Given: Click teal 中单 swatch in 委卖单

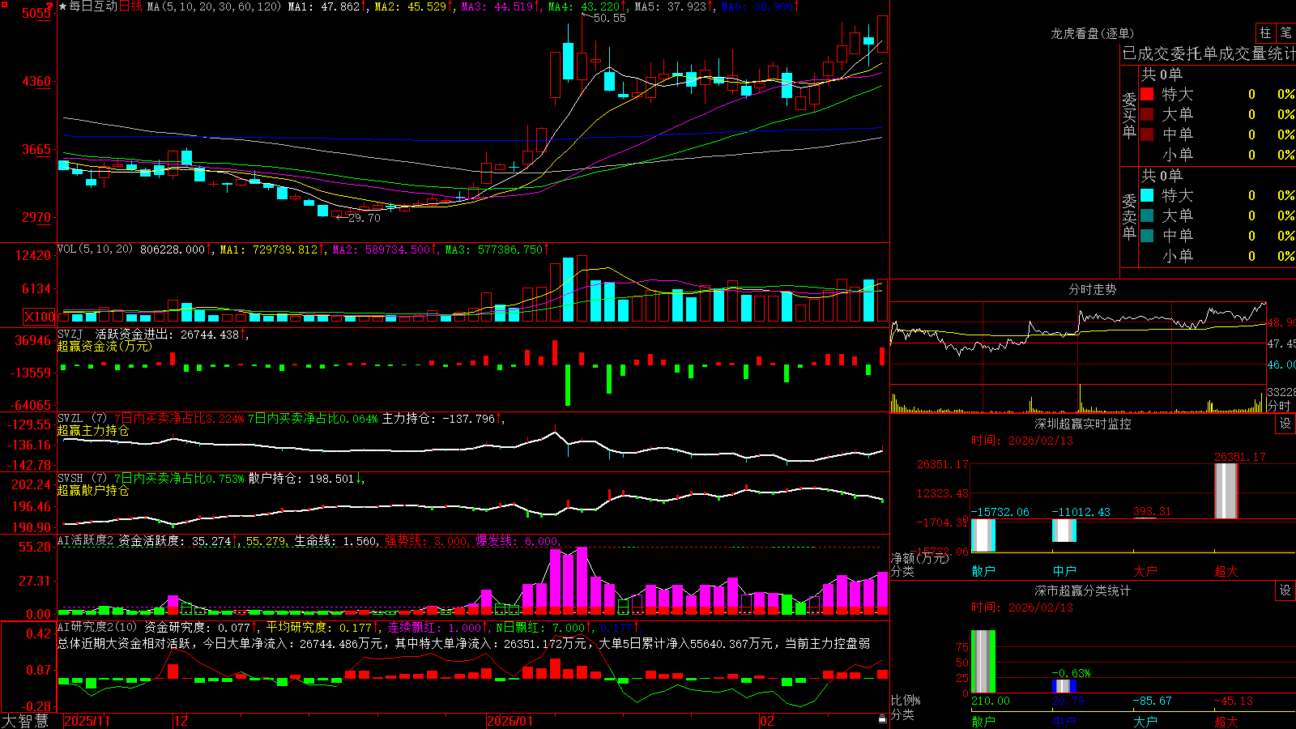Looking at the screenshot, I should (x=1147, y=236).
